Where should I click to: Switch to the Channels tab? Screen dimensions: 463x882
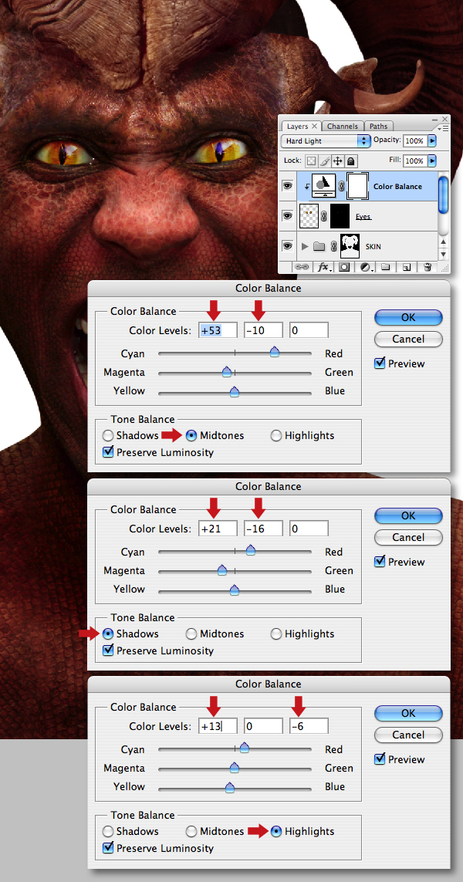pyautogui.click(x=343, y=126)
